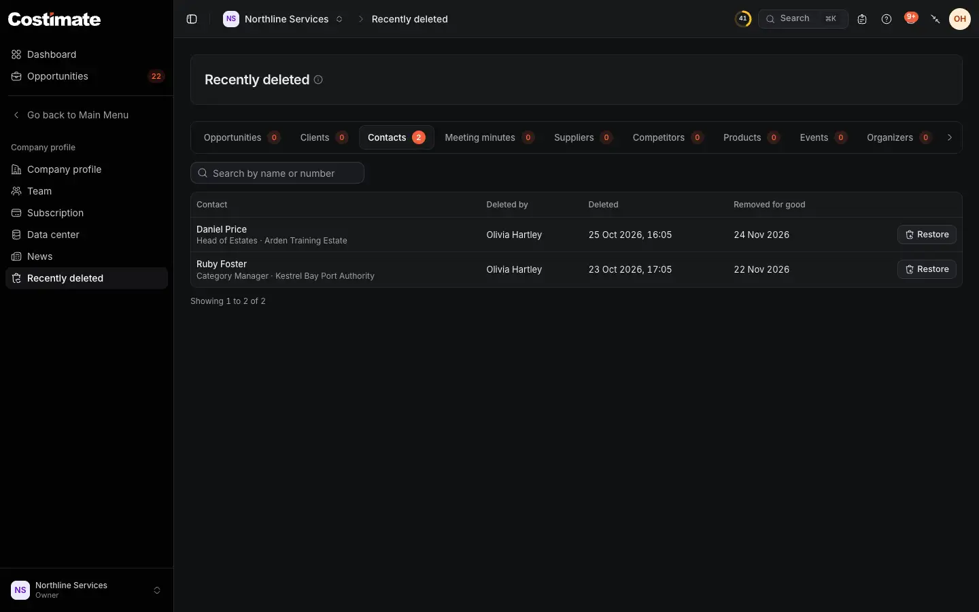979x612 pixels.
Task: Click the Deleted column header
Action: [x=603, y=205]
